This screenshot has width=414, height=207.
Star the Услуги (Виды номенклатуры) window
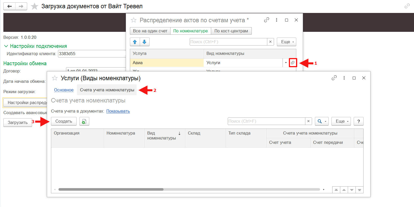pos(55,78)
